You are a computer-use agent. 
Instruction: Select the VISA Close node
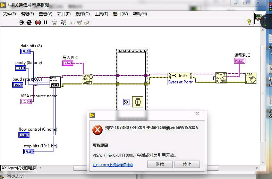click(251, 78)
